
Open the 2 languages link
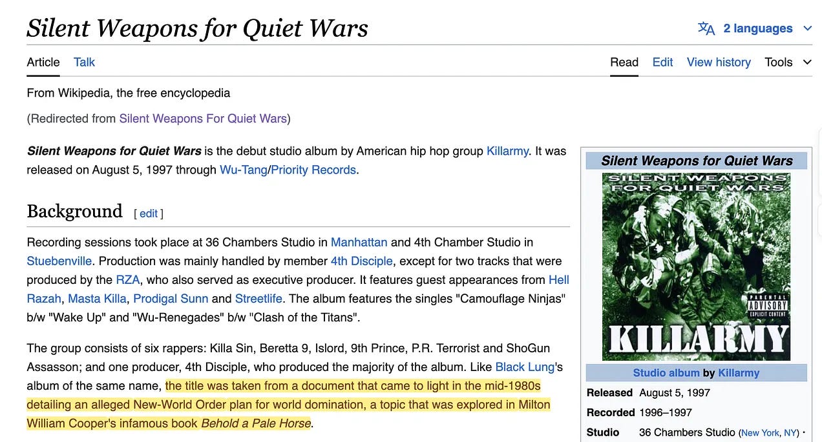(x=757, y=28)
